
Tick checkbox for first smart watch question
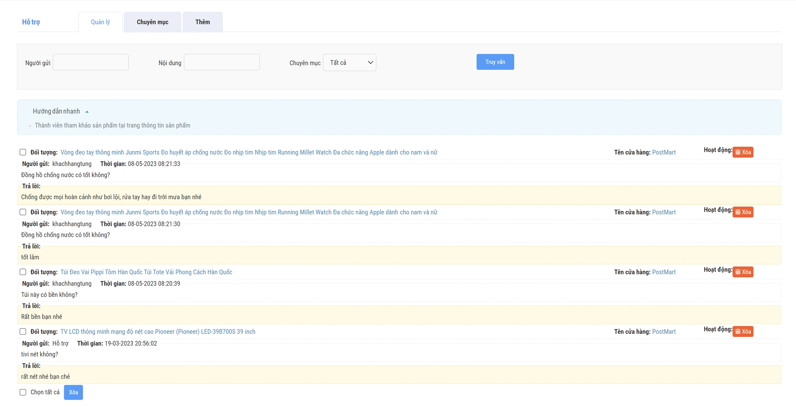tap(23, 152)
